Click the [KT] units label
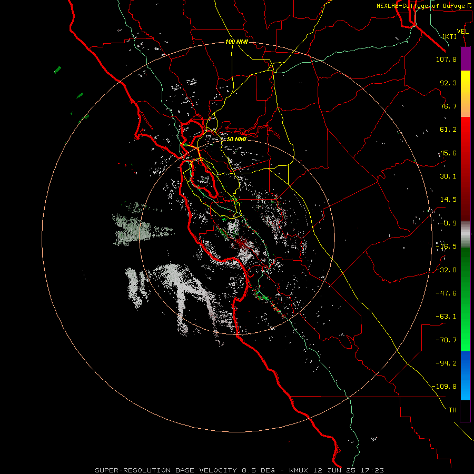474x474 pixels. [450, 36]
